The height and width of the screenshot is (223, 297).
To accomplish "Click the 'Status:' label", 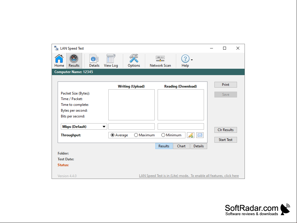I will (x=63, y=165).
